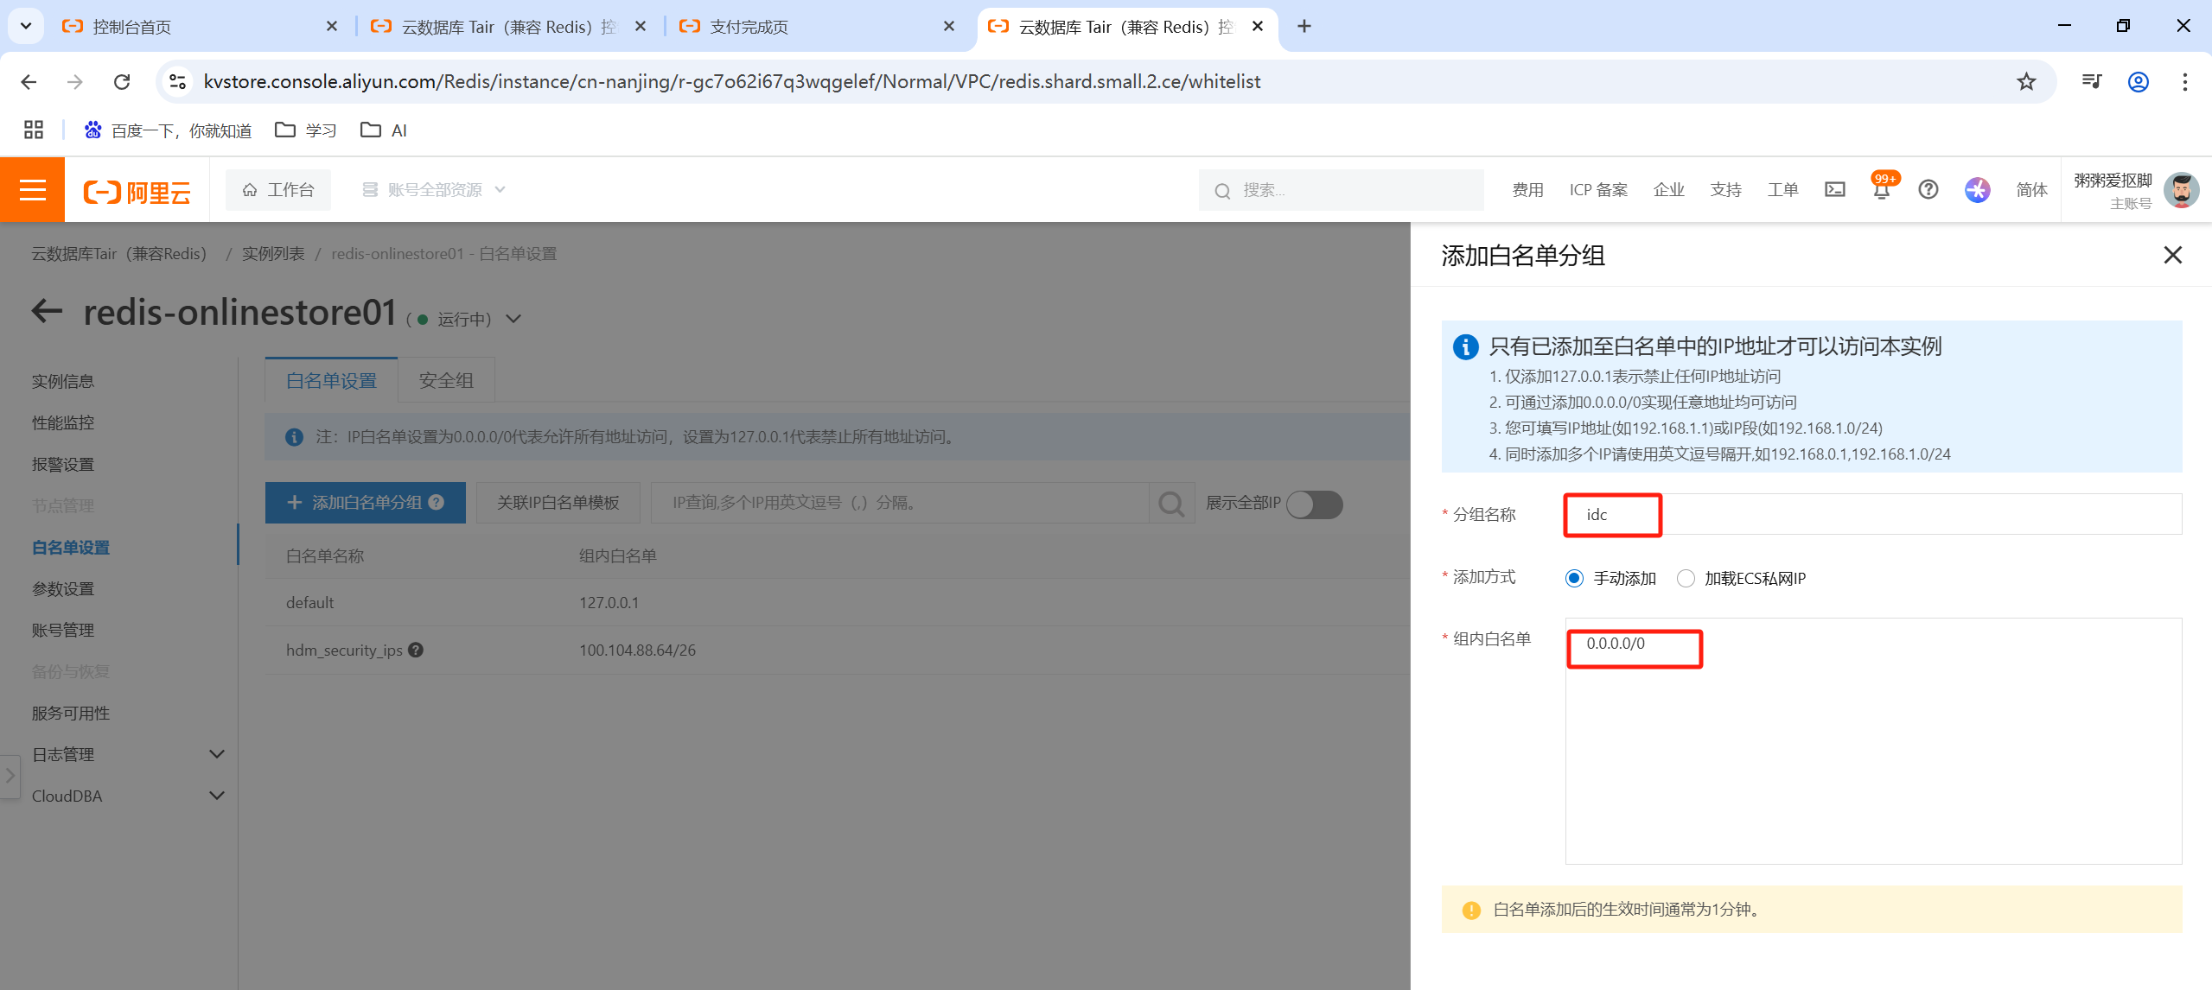The height and width of the screenshot is (990, 2212).
Task: Click the 添加白名单分组 button
Action: click(x=365, y=502)
